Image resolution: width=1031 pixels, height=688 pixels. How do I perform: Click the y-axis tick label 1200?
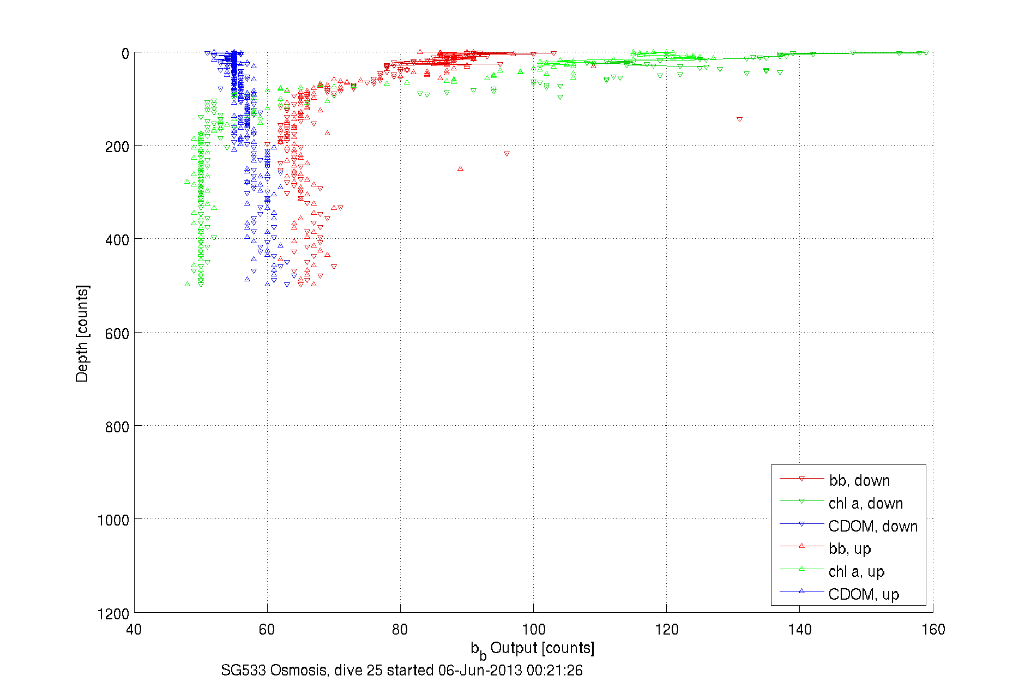113,614
